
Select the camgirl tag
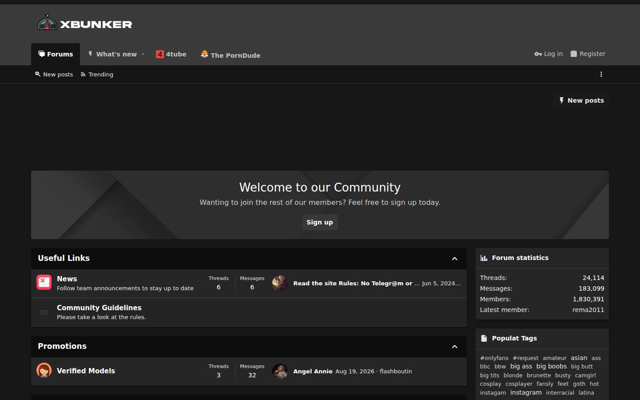[x=585, y=375]
